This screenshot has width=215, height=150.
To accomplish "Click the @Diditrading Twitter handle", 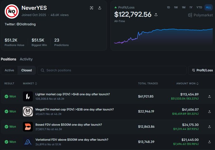I will point(26,24).
